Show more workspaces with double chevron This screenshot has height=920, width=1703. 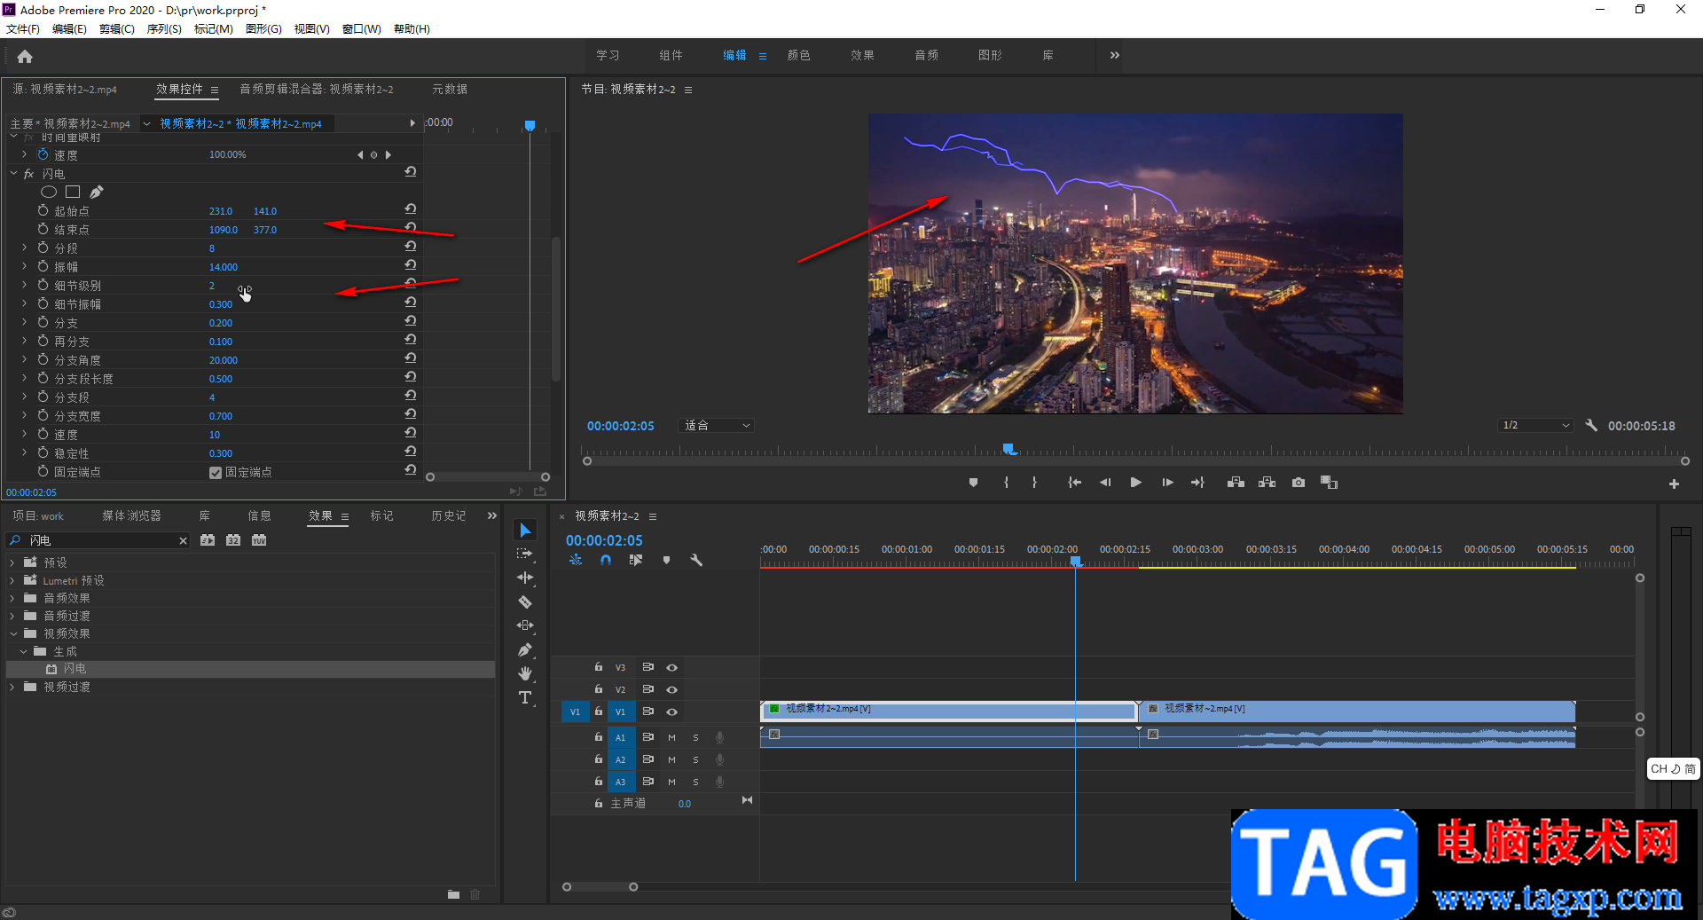pyautogui.click(x=1115, y=55)
